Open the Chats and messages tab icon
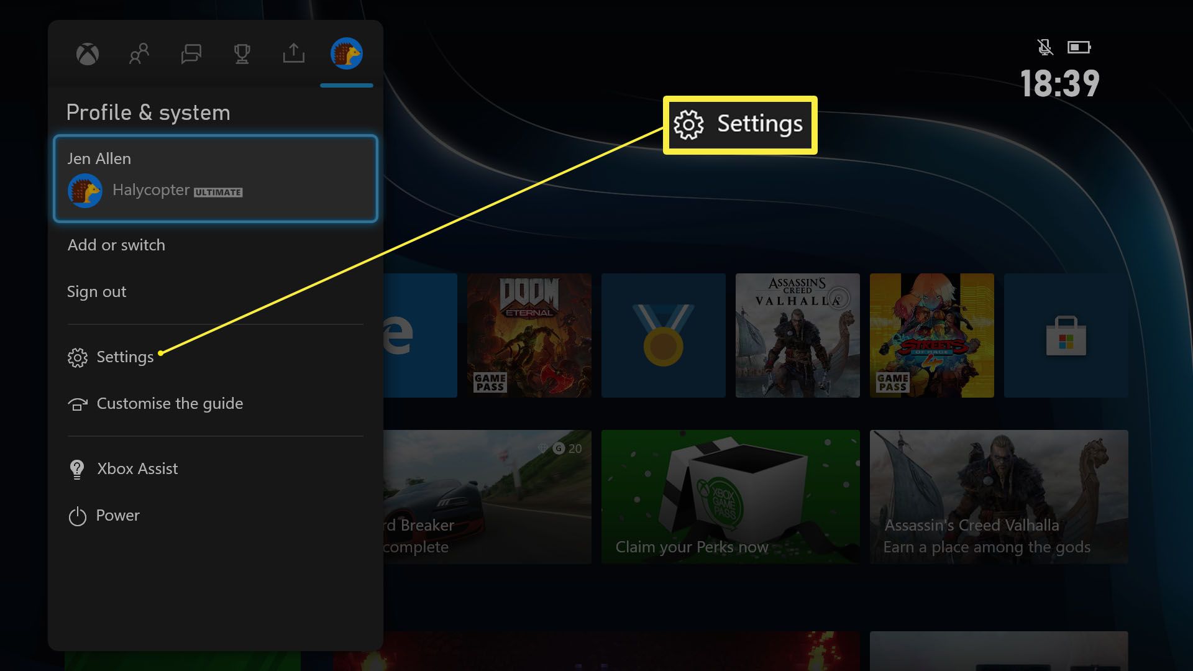 coord(191,54)
